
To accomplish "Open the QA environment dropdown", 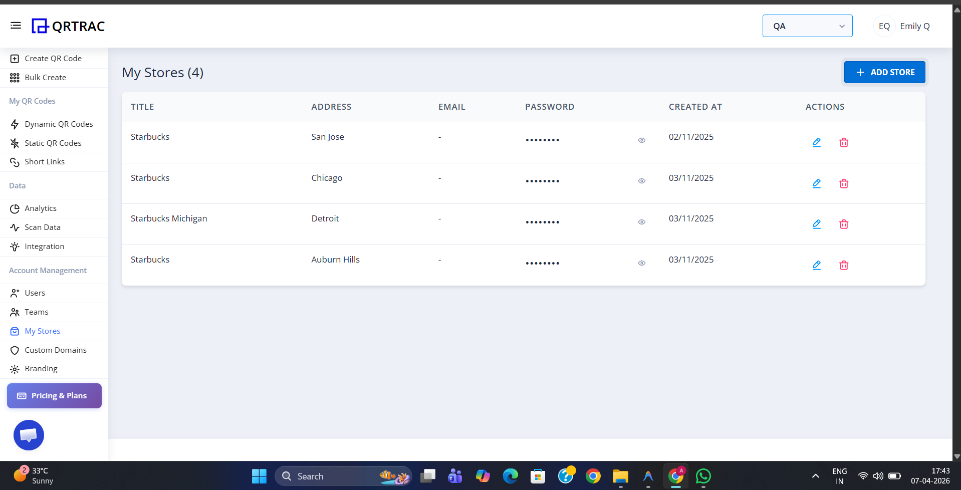I will [x=807, y=26].
